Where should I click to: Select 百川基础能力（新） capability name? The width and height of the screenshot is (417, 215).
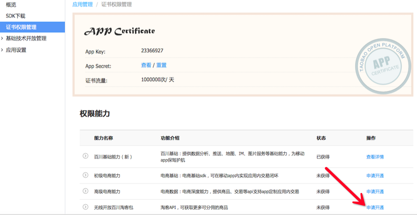click(113, 157)
